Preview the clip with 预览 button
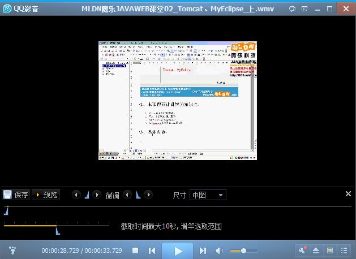356x259 pixels. (x=46, y=195)
